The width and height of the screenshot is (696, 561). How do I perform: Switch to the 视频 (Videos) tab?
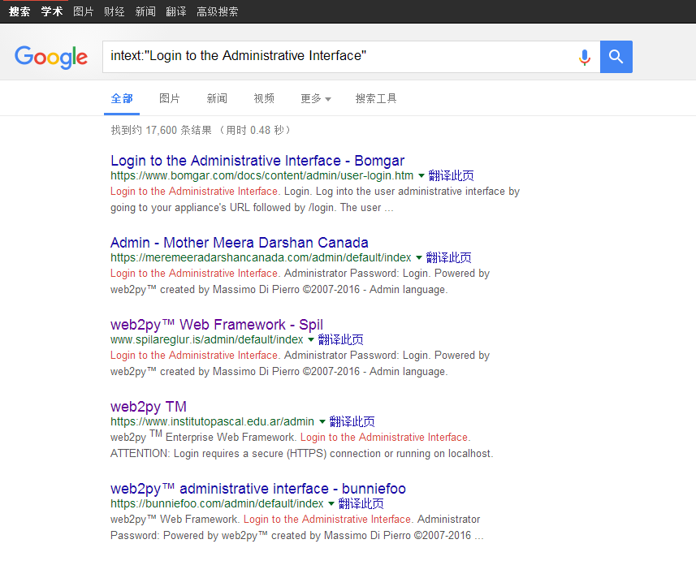point(264,98)
